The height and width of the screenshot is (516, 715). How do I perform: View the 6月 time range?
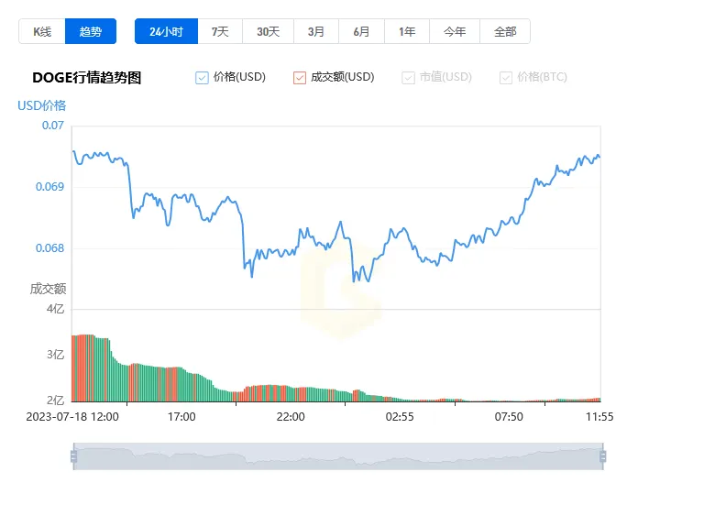[x=361, y=31]
